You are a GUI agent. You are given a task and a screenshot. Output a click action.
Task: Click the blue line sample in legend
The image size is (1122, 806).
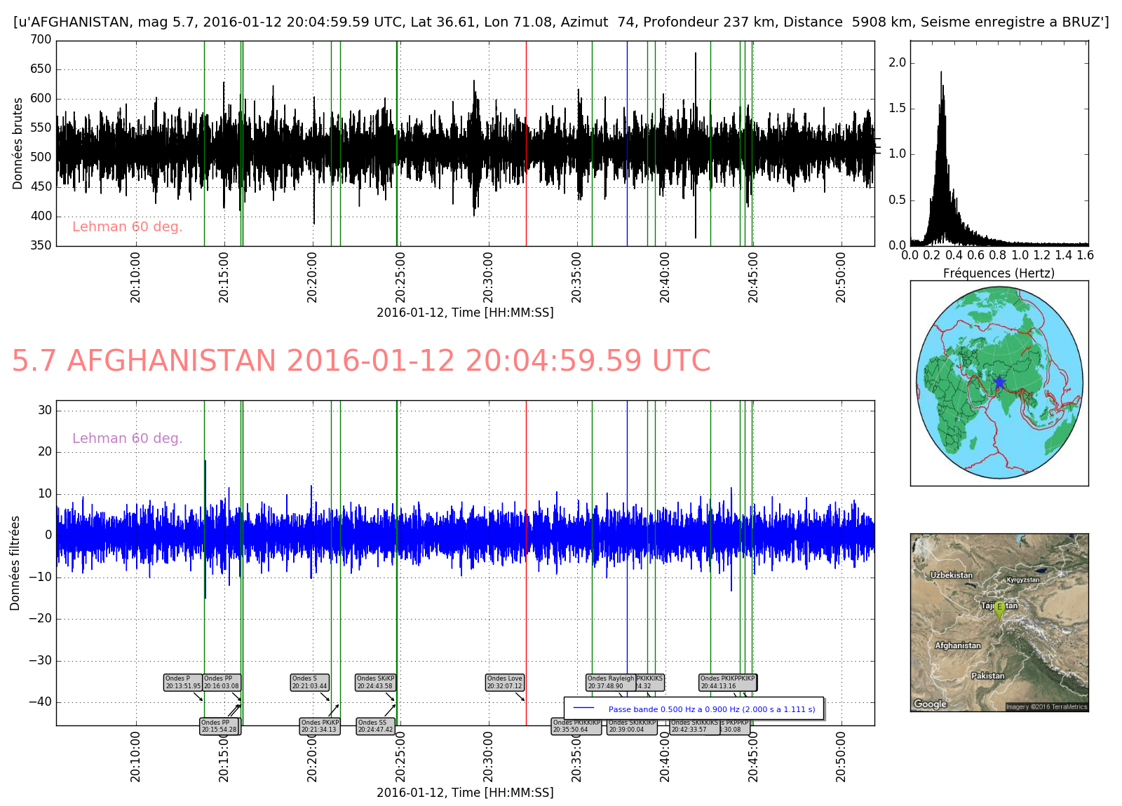coord(583,709)
